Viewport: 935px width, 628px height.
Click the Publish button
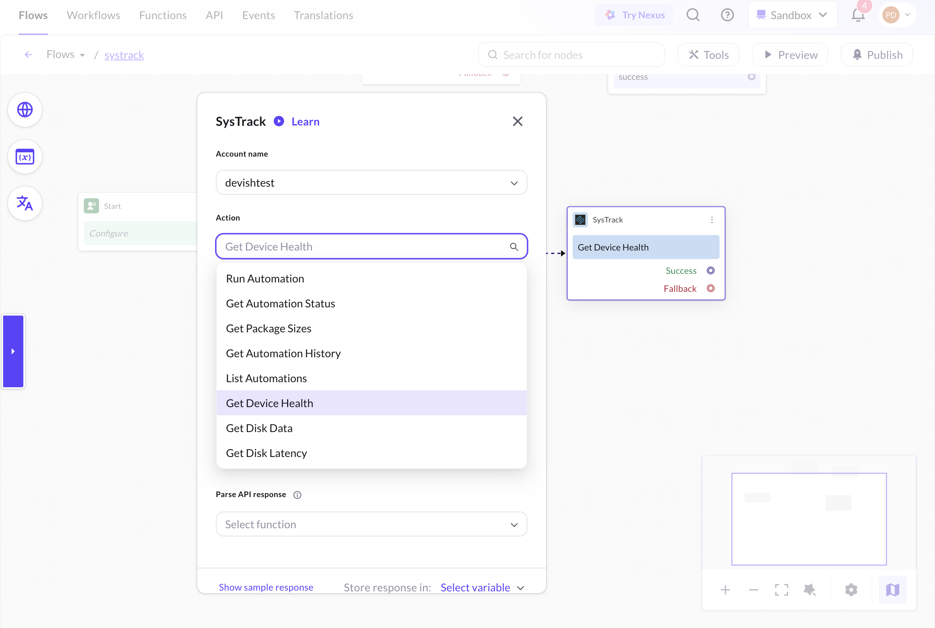[x=877, y=55]
